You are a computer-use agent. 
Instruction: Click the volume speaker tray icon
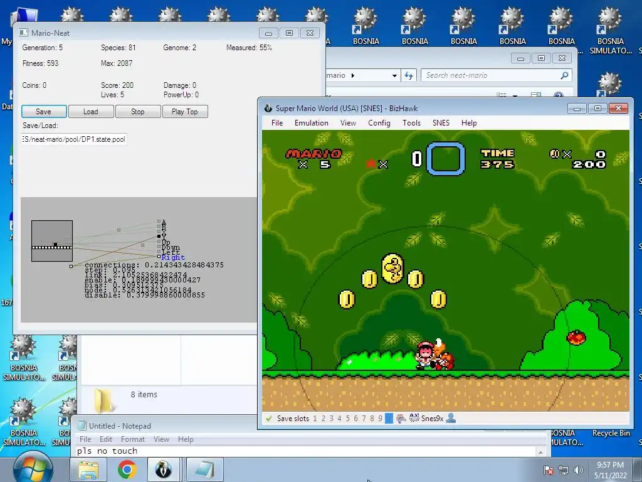point(579,470)
